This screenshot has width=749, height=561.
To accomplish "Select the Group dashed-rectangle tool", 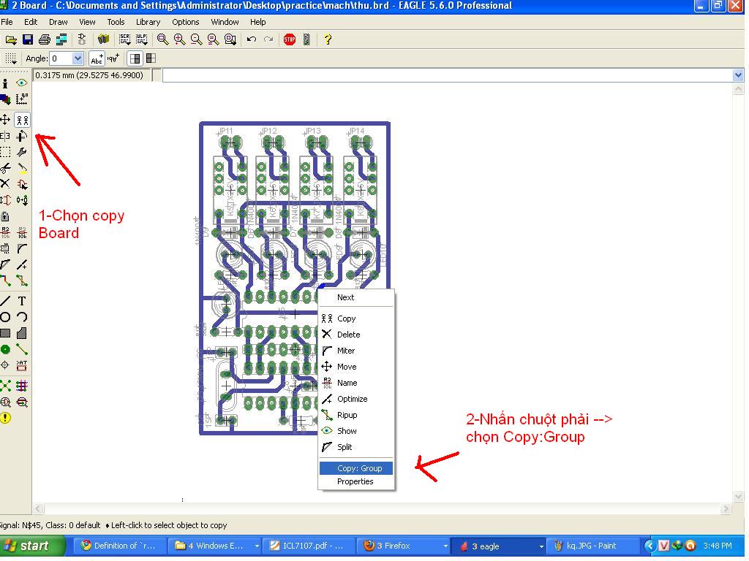I will [x=5, y=152].
